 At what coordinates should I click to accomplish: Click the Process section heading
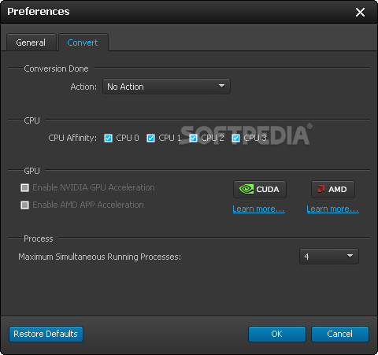(39, 239)
